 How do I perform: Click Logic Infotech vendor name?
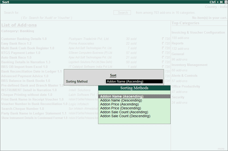[x=79, y=104]
